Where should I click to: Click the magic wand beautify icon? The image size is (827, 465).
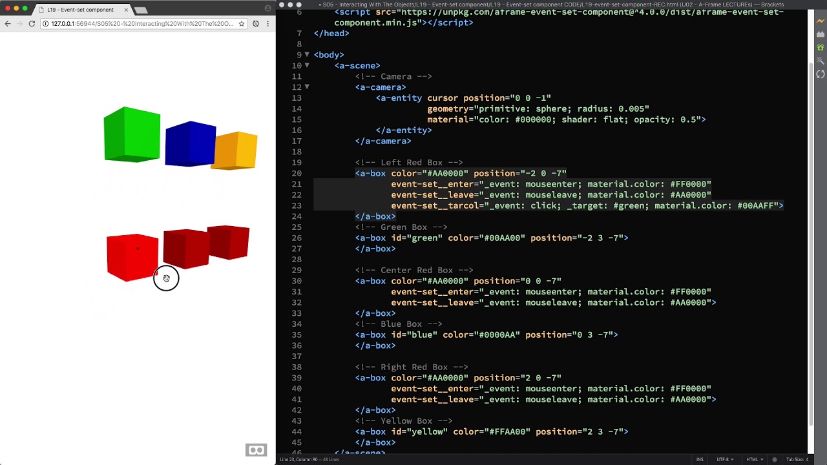coord(821,61)
